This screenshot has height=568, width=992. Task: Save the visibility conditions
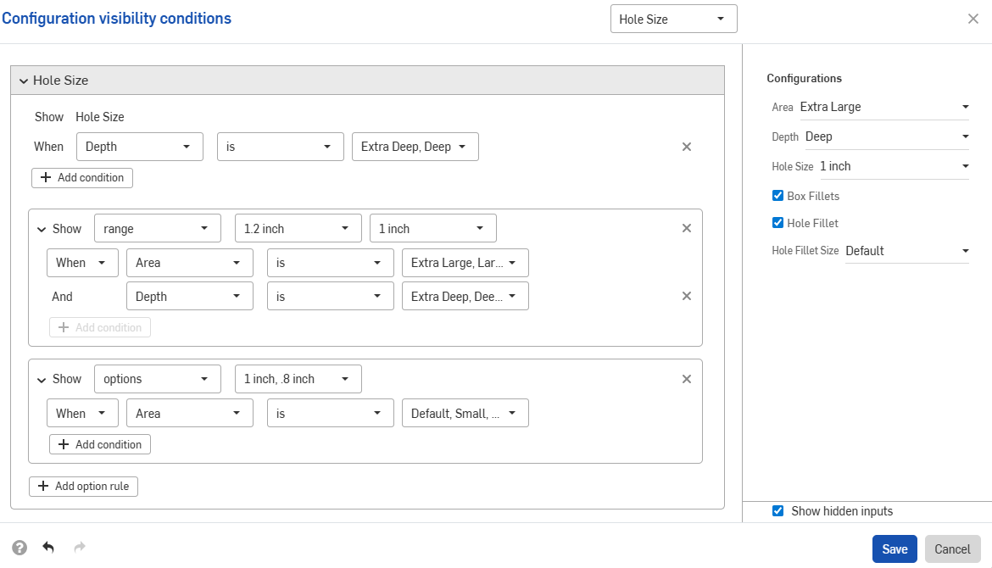point(894,549)
